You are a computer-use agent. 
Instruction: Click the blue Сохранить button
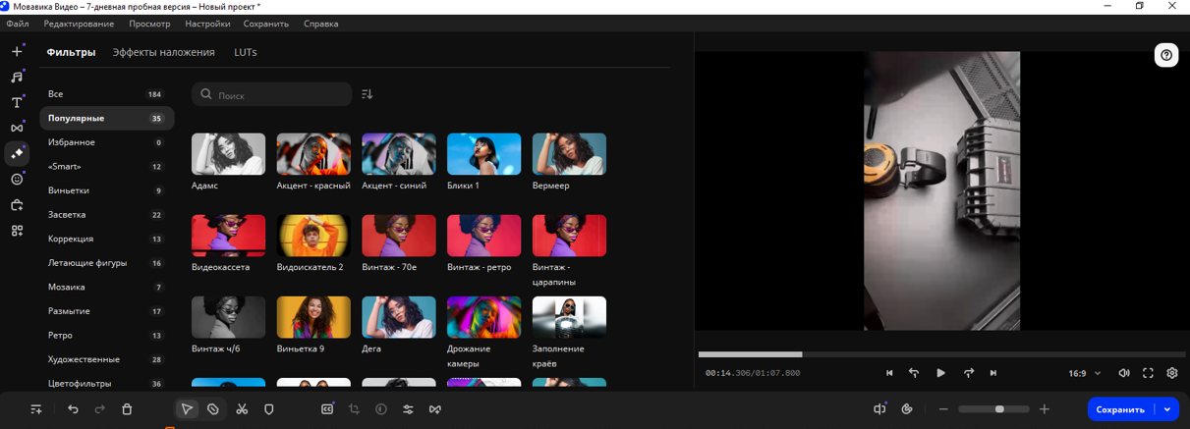pyautogui.click(x=1120, y=409)
